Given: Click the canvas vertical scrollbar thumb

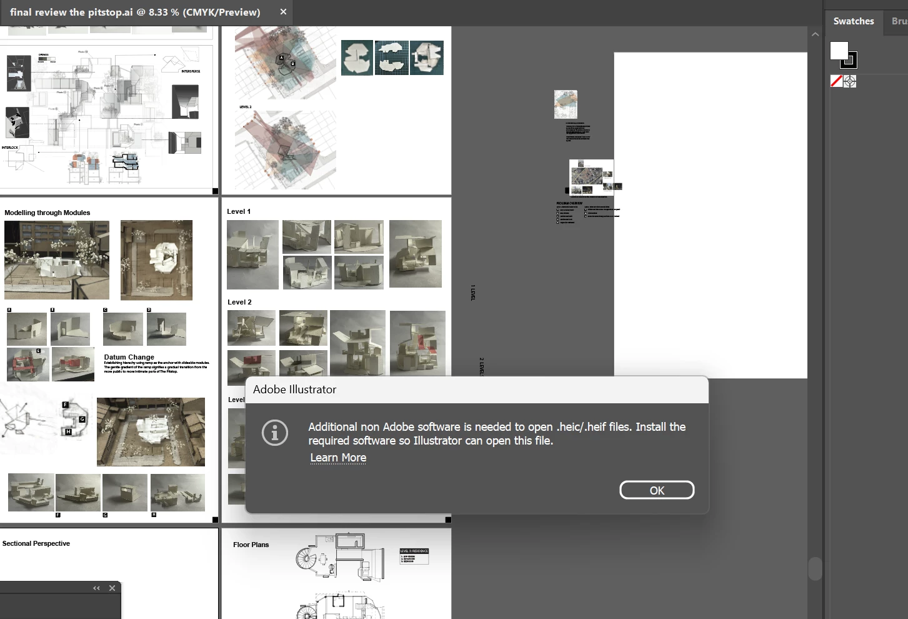Looking at the screenshot, I should tap(815, 569).
